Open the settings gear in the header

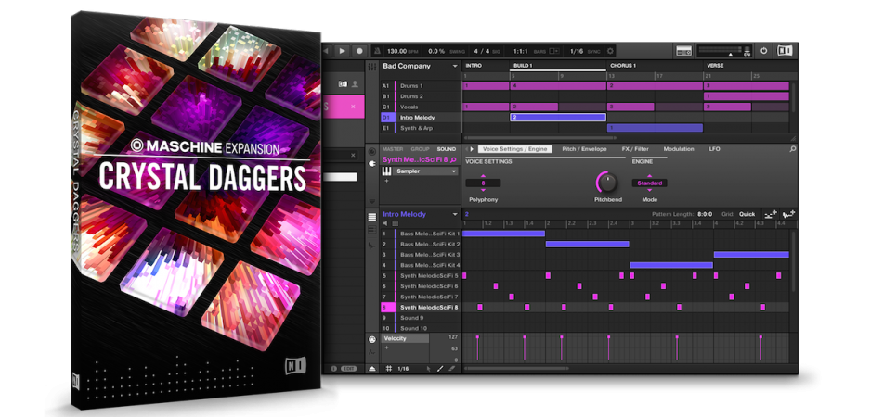click(610, 51)
